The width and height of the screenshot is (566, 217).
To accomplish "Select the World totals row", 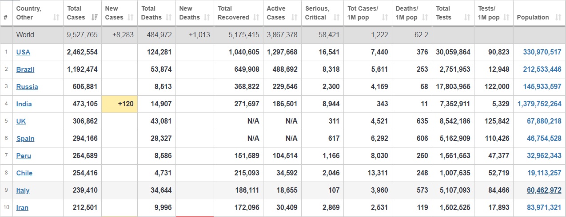I will point(283,35).
